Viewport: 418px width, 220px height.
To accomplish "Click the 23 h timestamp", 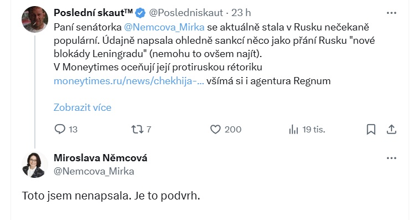I will [241, 13].
